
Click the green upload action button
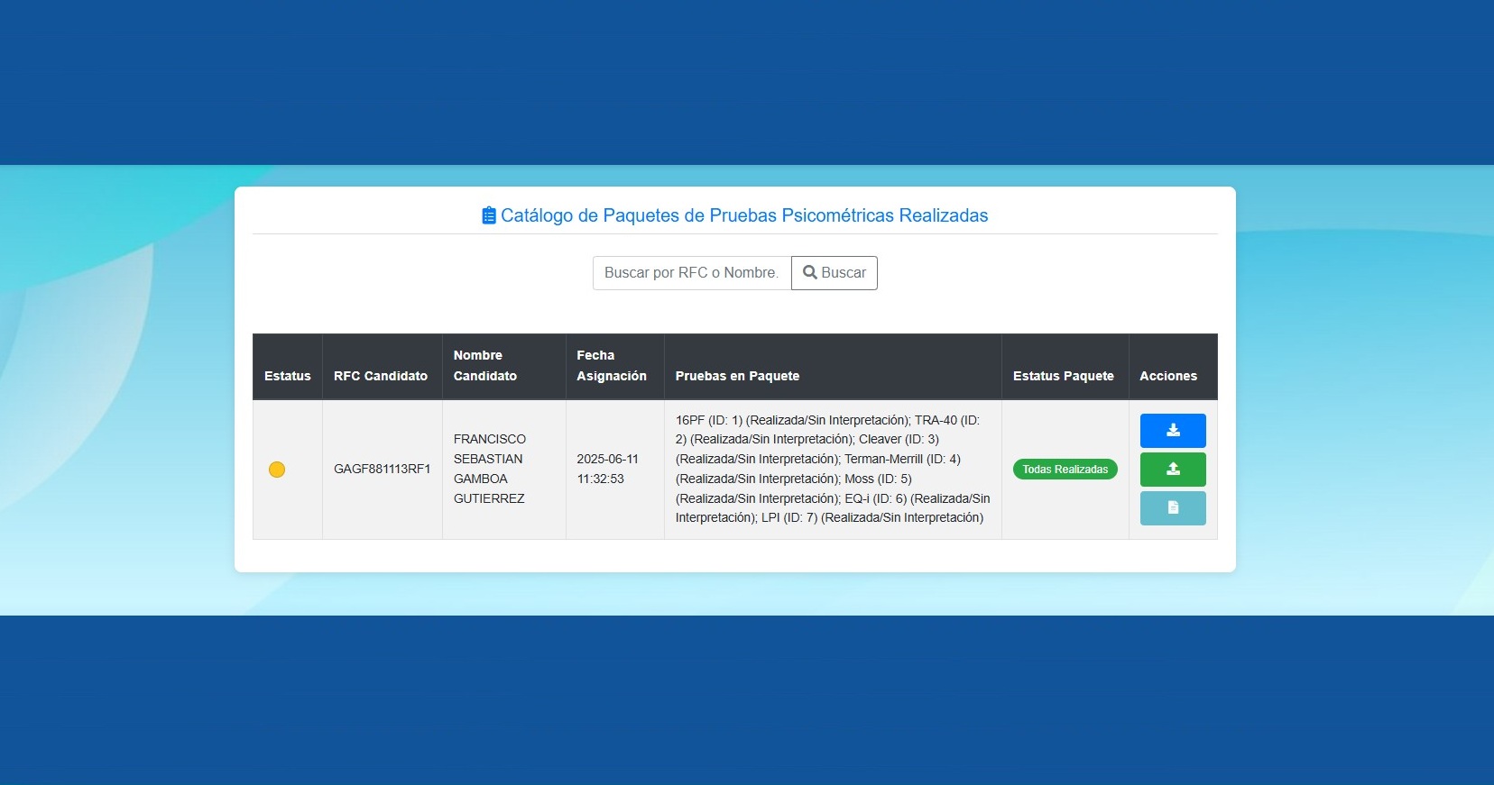click(1172, 470)
